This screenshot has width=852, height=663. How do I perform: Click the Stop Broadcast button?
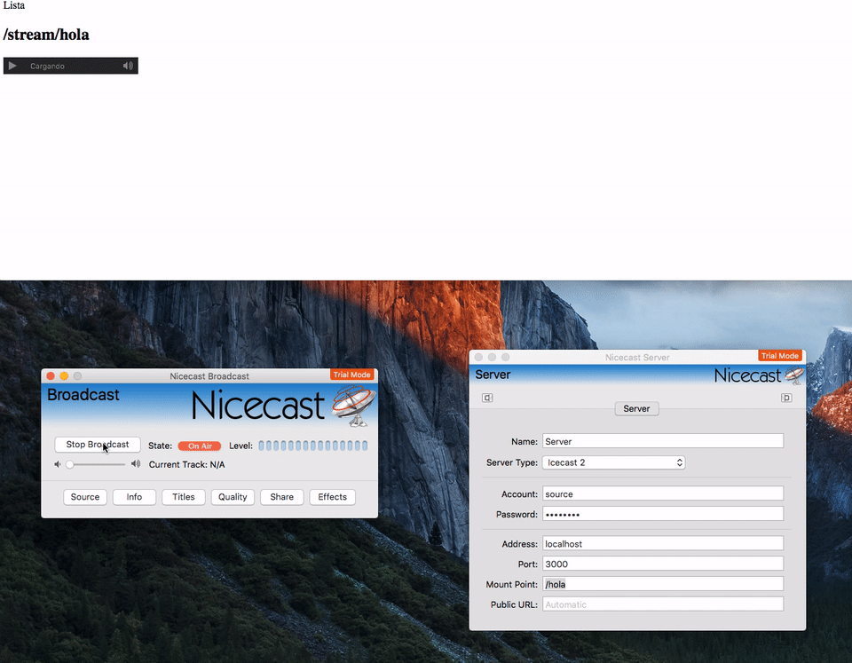98,445
